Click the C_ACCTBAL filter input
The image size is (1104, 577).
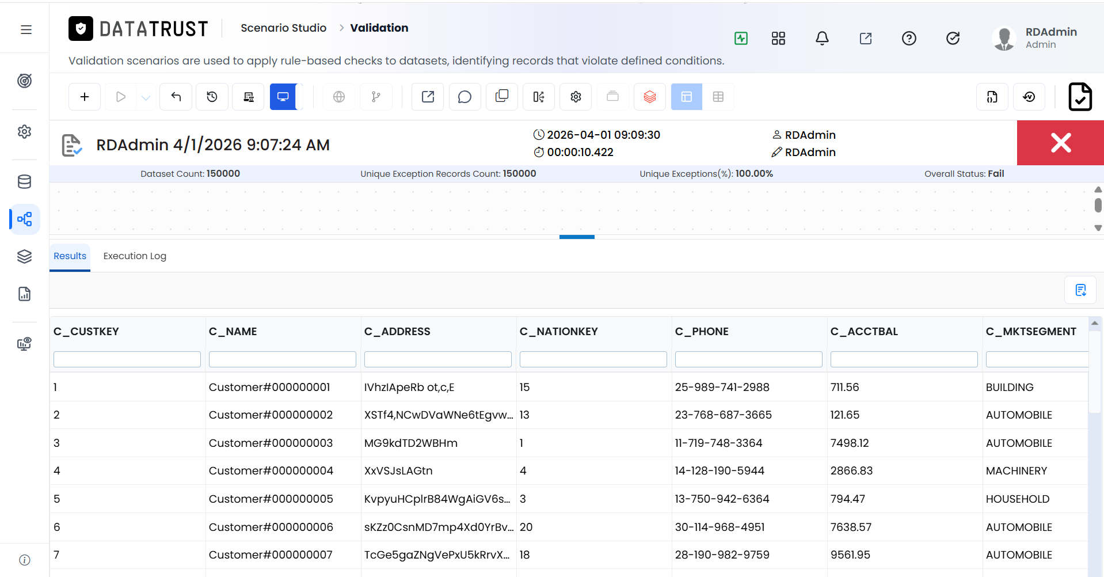pyautogui.click(x=904, y=359)
